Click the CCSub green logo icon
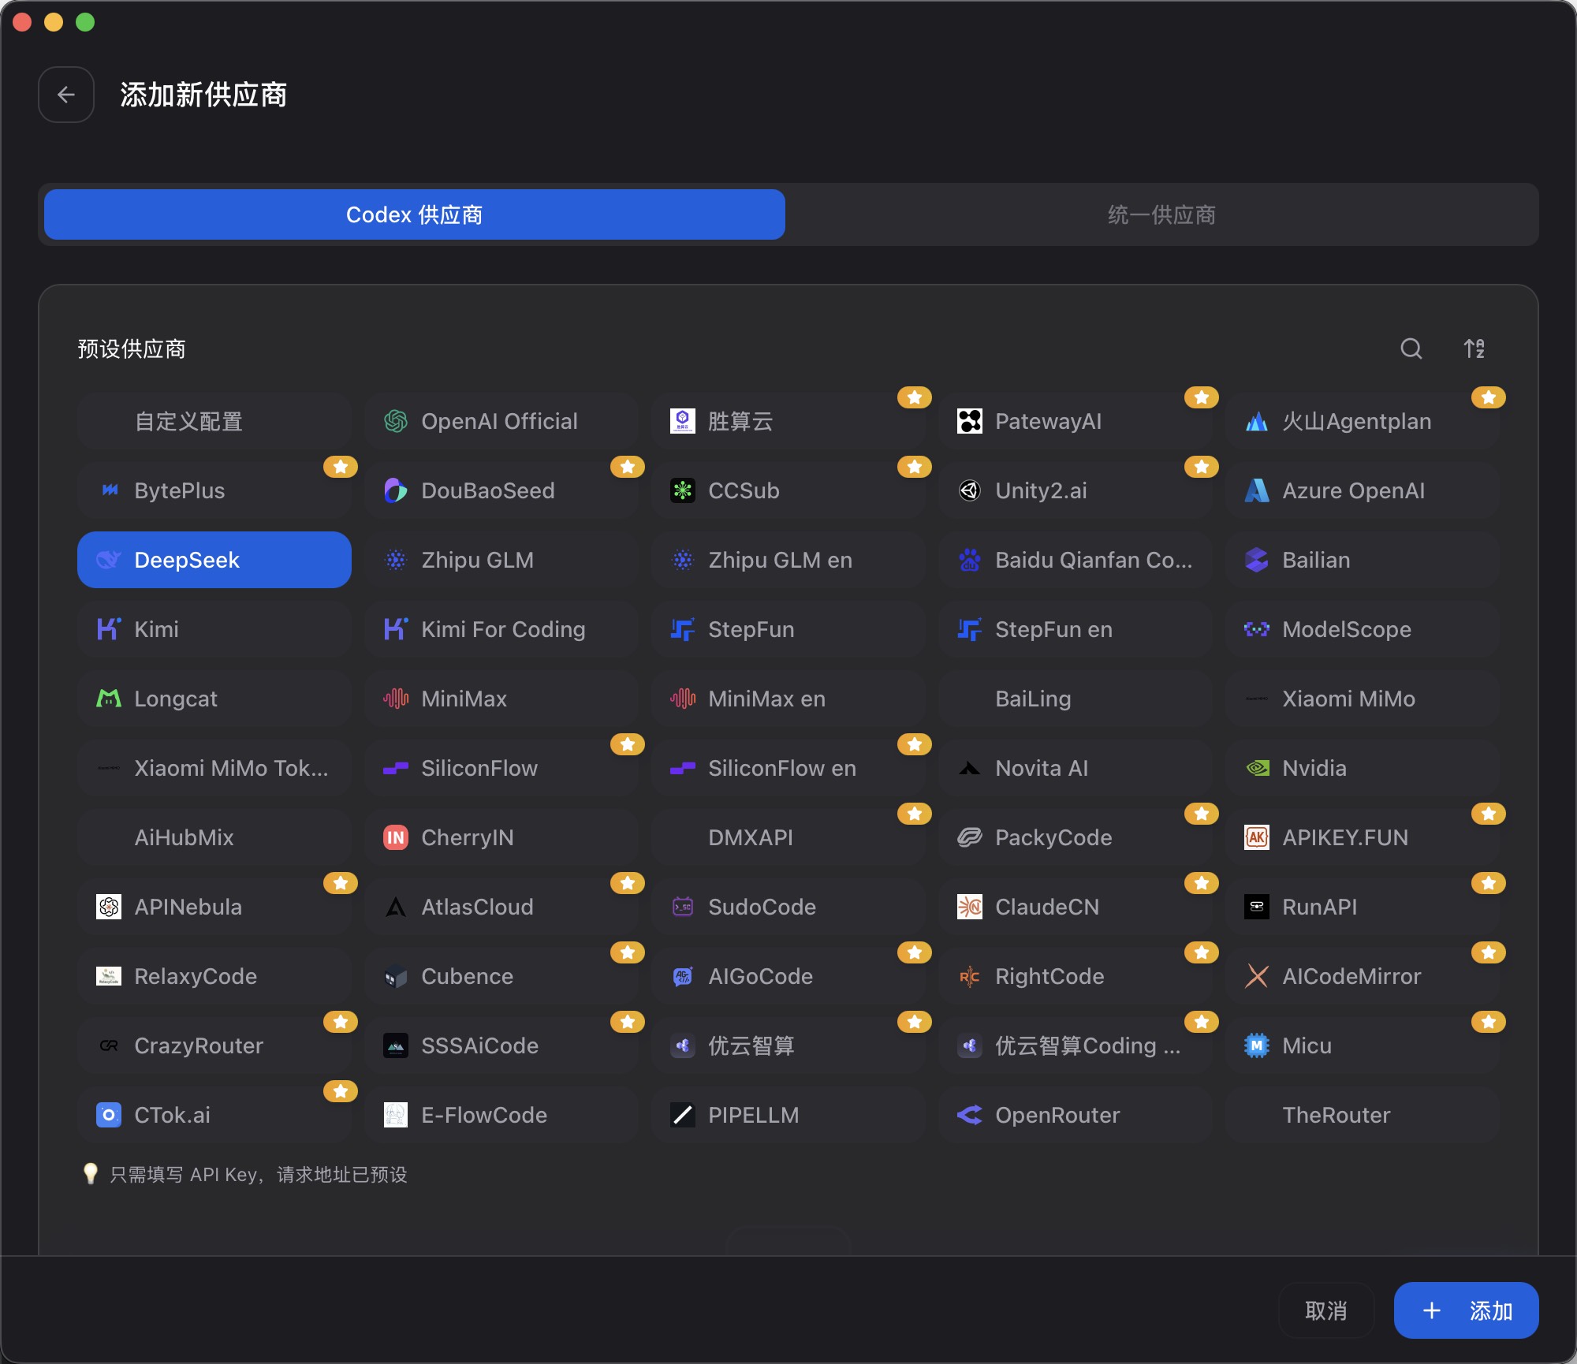 click(683, 490)
